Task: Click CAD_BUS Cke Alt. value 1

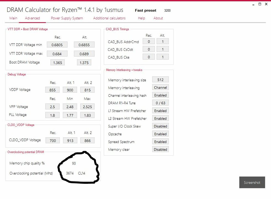Action: pos(163,57)
